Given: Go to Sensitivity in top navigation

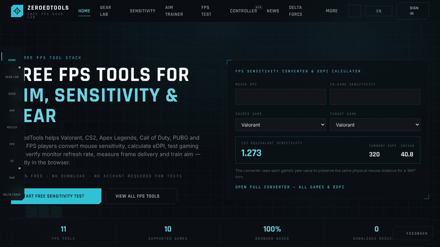Looking at the screenshot, I should point(143,11).
